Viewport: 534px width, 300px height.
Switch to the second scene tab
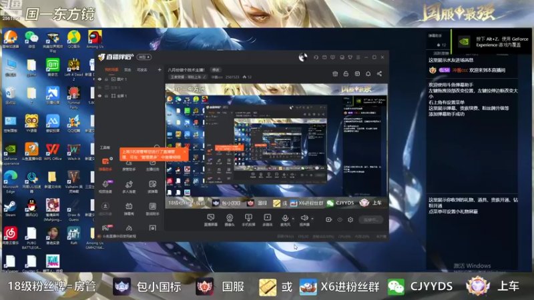127,70
